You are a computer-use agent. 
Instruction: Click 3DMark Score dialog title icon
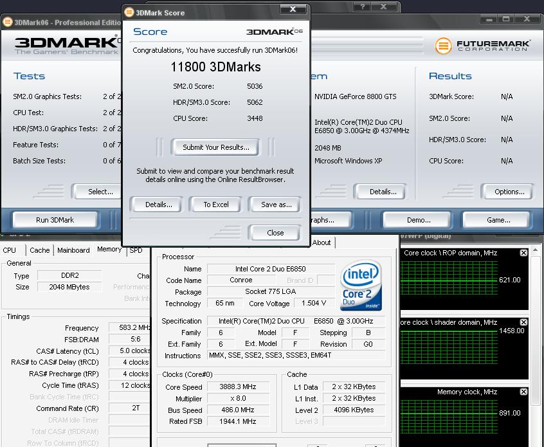[x=129, y=12]
